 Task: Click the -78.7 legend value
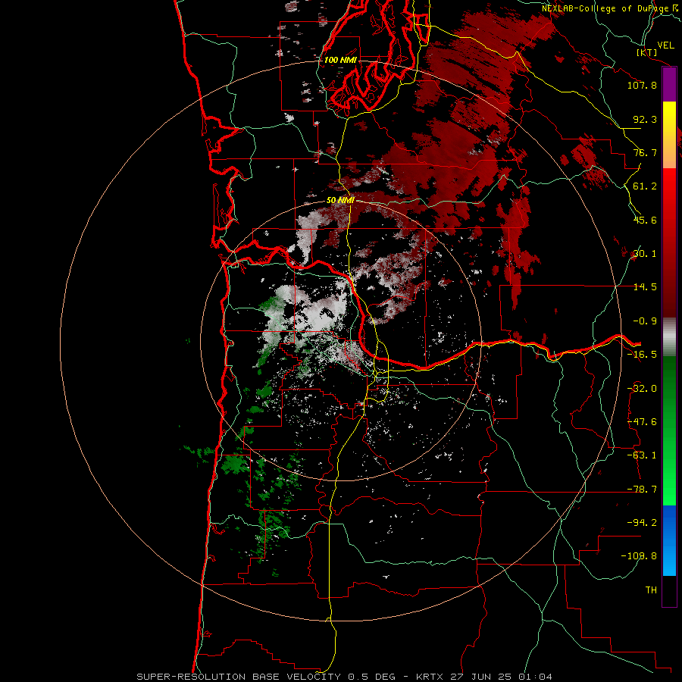pos(642,490)
